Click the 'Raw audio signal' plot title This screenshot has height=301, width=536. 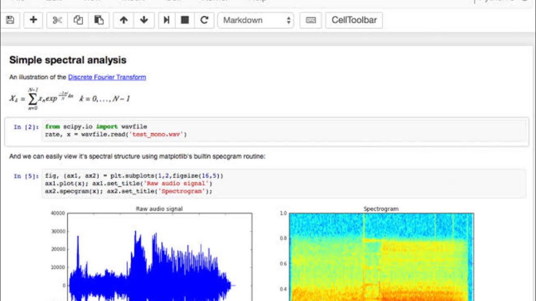(x=159, y=209)
